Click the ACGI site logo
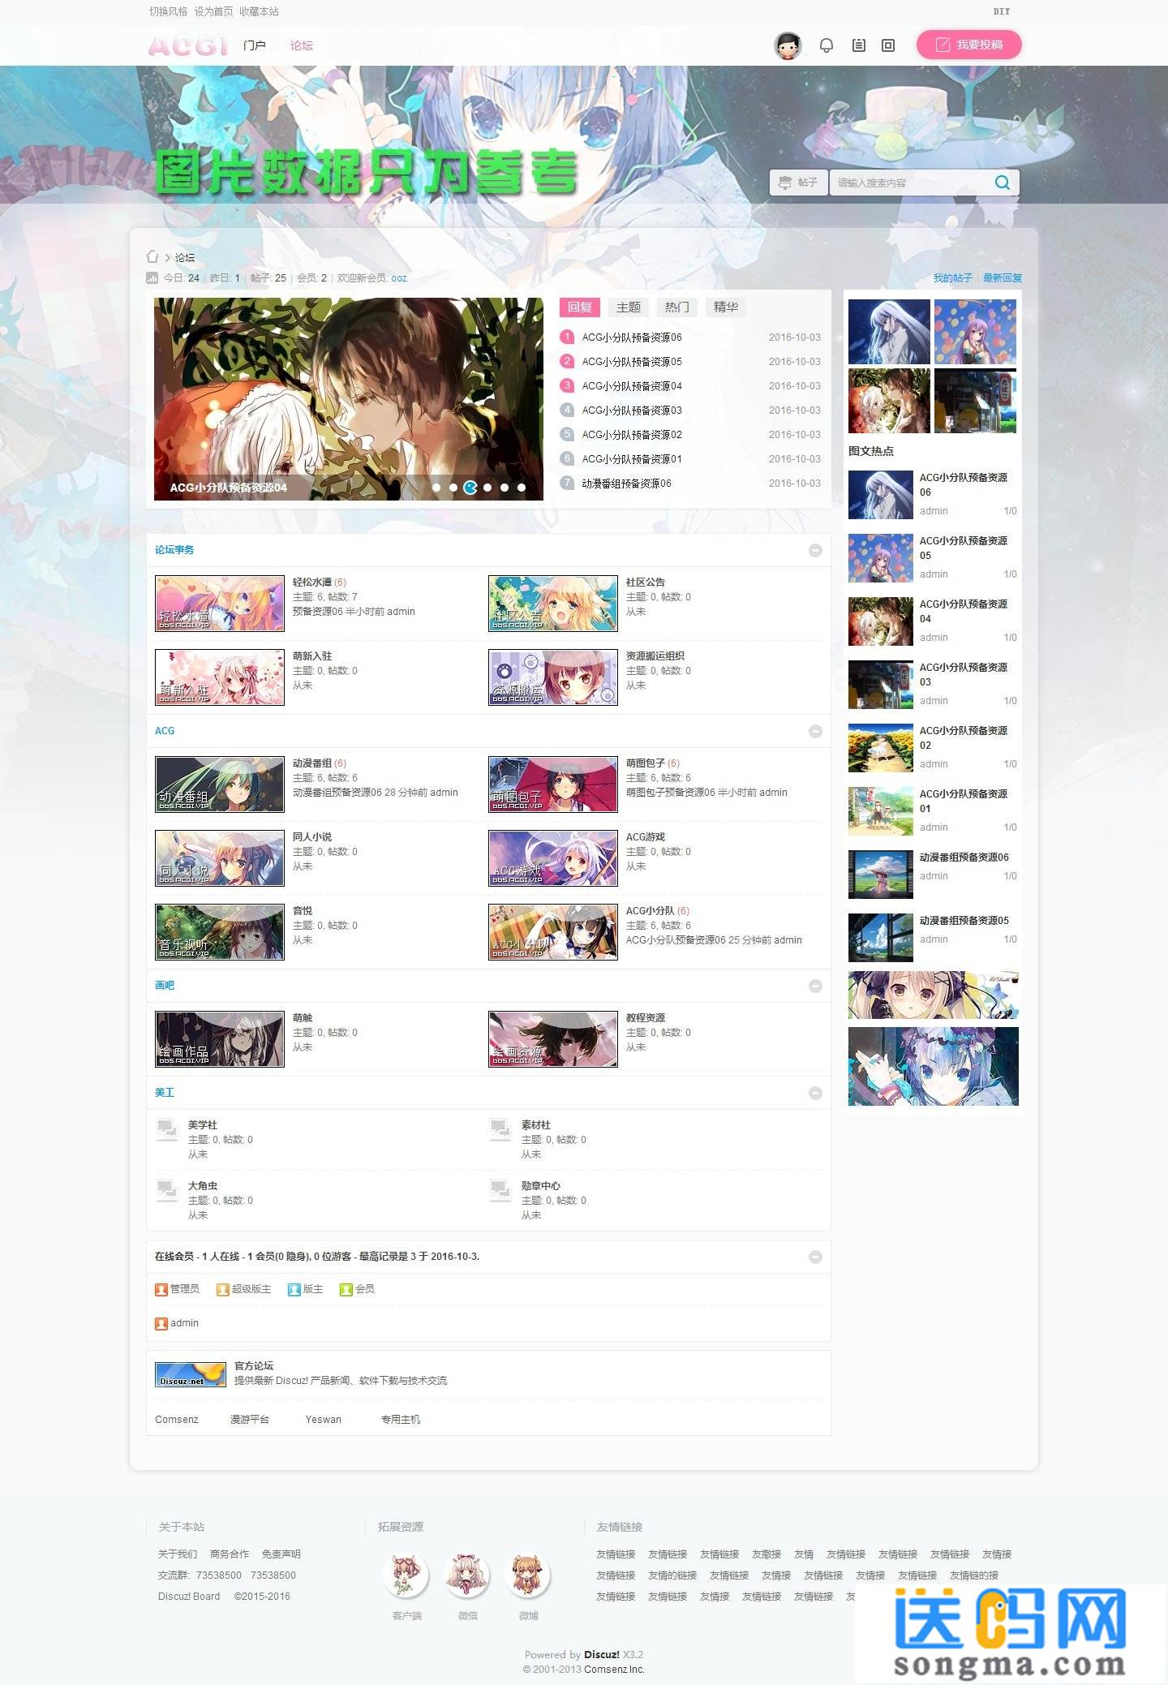1168x1685 pixels. (x=187, y=46)
